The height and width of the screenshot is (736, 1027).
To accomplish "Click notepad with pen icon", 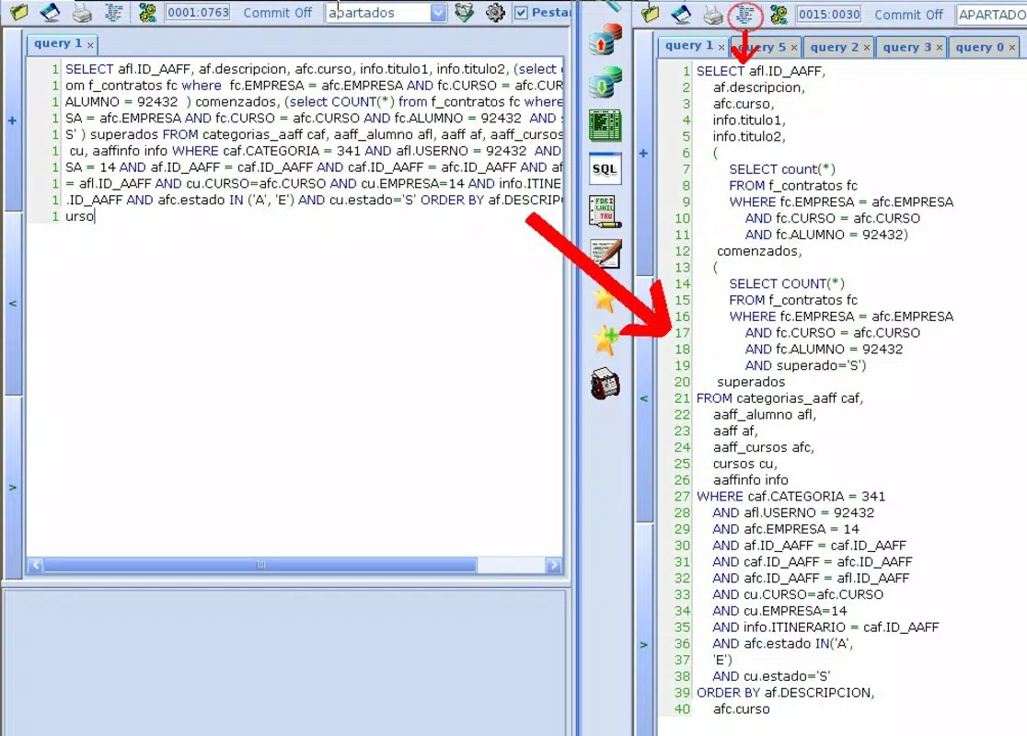I will pos(606,254).
